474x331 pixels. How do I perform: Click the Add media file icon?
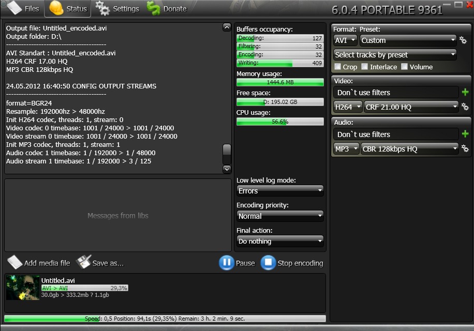tap(14, 263)
